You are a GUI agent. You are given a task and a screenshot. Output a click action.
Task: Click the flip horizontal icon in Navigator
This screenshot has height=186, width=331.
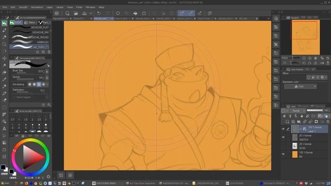tap(322, 63)
